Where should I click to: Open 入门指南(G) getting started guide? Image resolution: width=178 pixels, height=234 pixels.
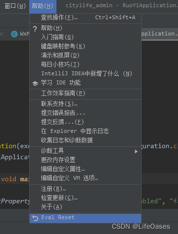tap(85, 37)
